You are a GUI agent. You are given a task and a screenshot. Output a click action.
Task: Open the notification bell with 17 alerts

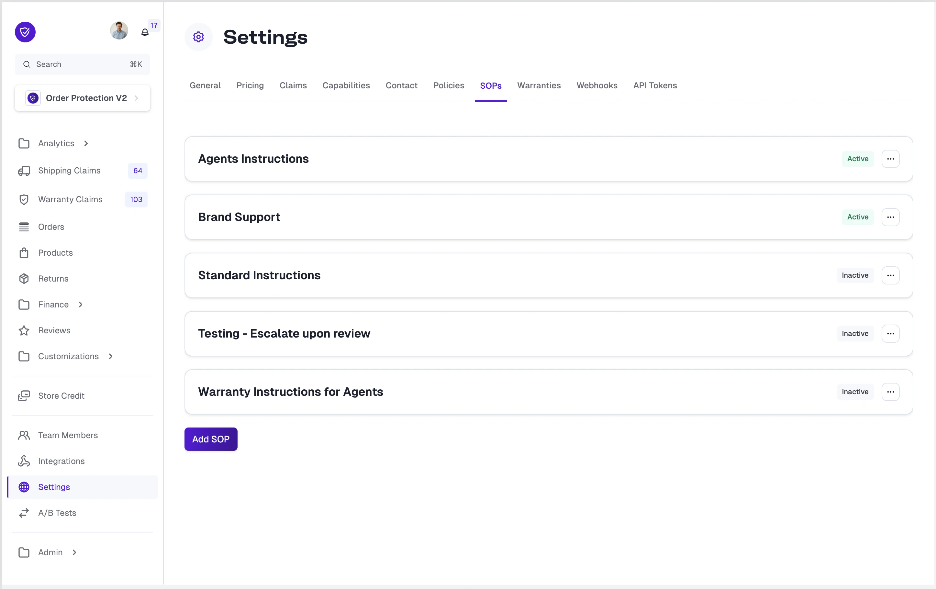[145, 33]
